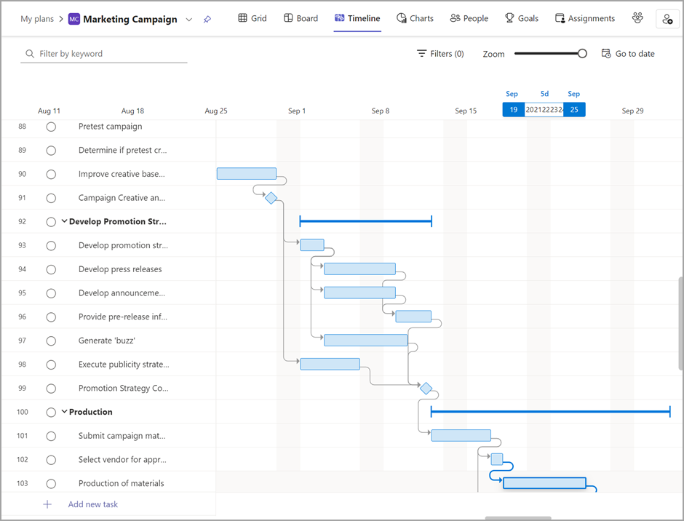The image size is (684, 521).
Task: Collapse the Develop Promotion Strategy group
Action: pyautogui.click(x=64, y=222)
